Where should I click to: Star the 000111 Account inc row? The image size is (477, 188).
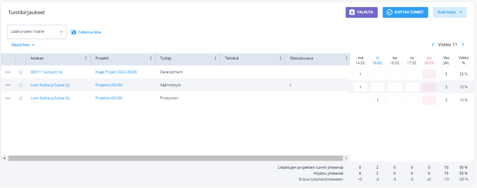(x=21, y=72)
